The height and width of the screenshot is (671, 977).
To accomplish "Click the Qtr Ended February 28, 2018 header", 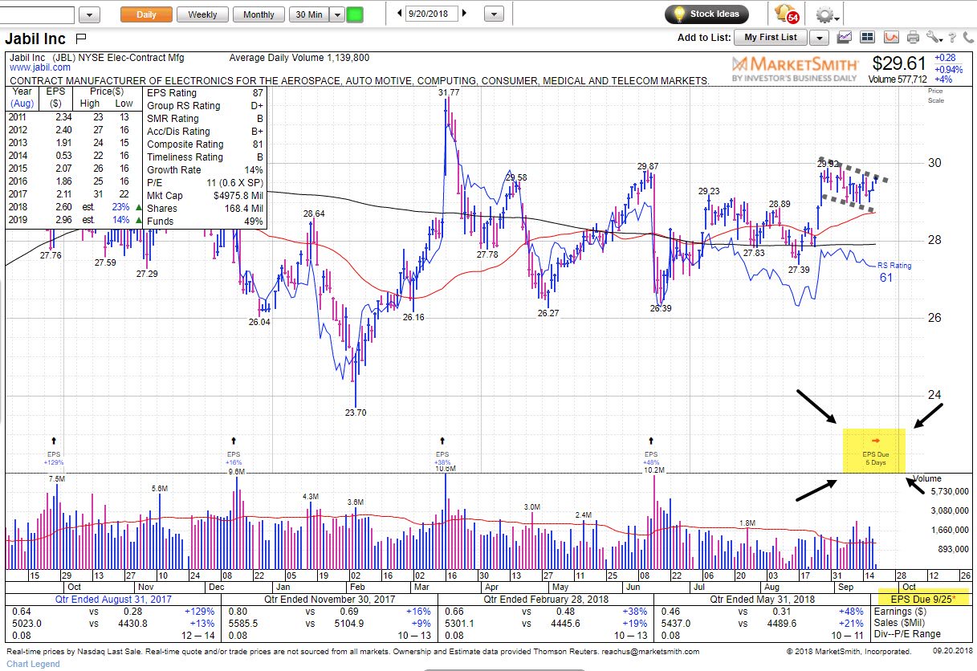I will pos(546,599).
